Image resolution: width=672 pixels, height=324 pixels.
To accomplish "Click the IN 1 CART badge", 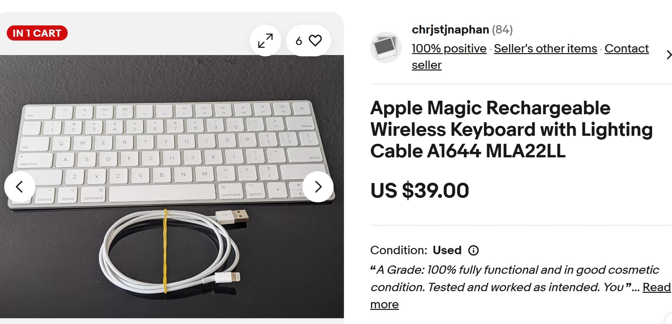I will point(37,33).
